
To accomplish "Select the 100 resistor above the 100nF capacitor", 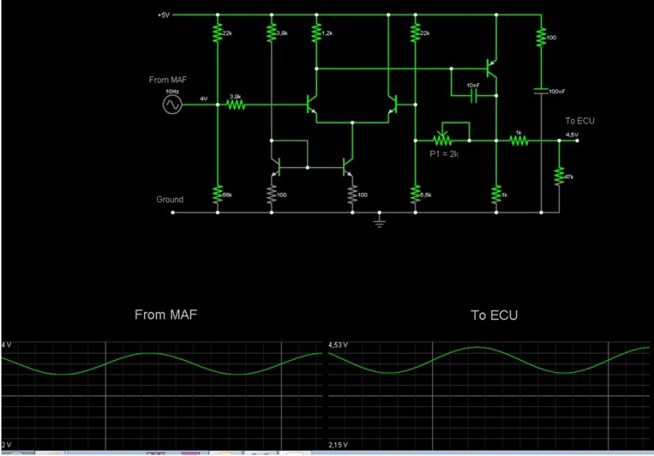I will pyautogui.click(x=542, y=38).
